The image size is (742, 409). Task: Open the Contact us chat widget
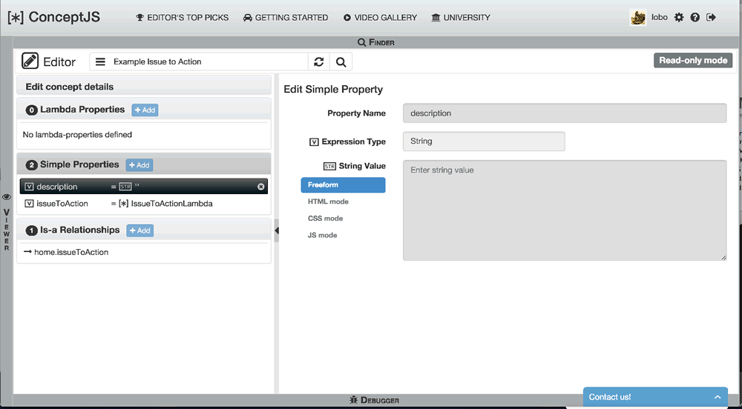pyautogui.click(x=655, y=397)
